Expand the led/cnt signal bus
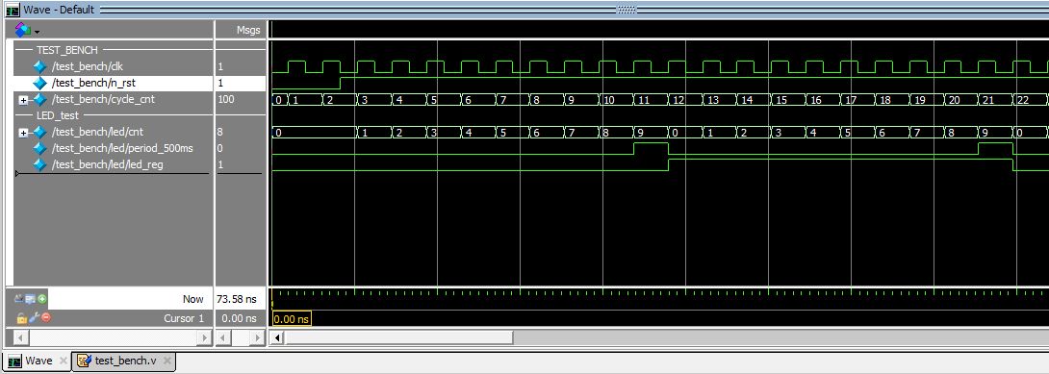 [23, 133]
